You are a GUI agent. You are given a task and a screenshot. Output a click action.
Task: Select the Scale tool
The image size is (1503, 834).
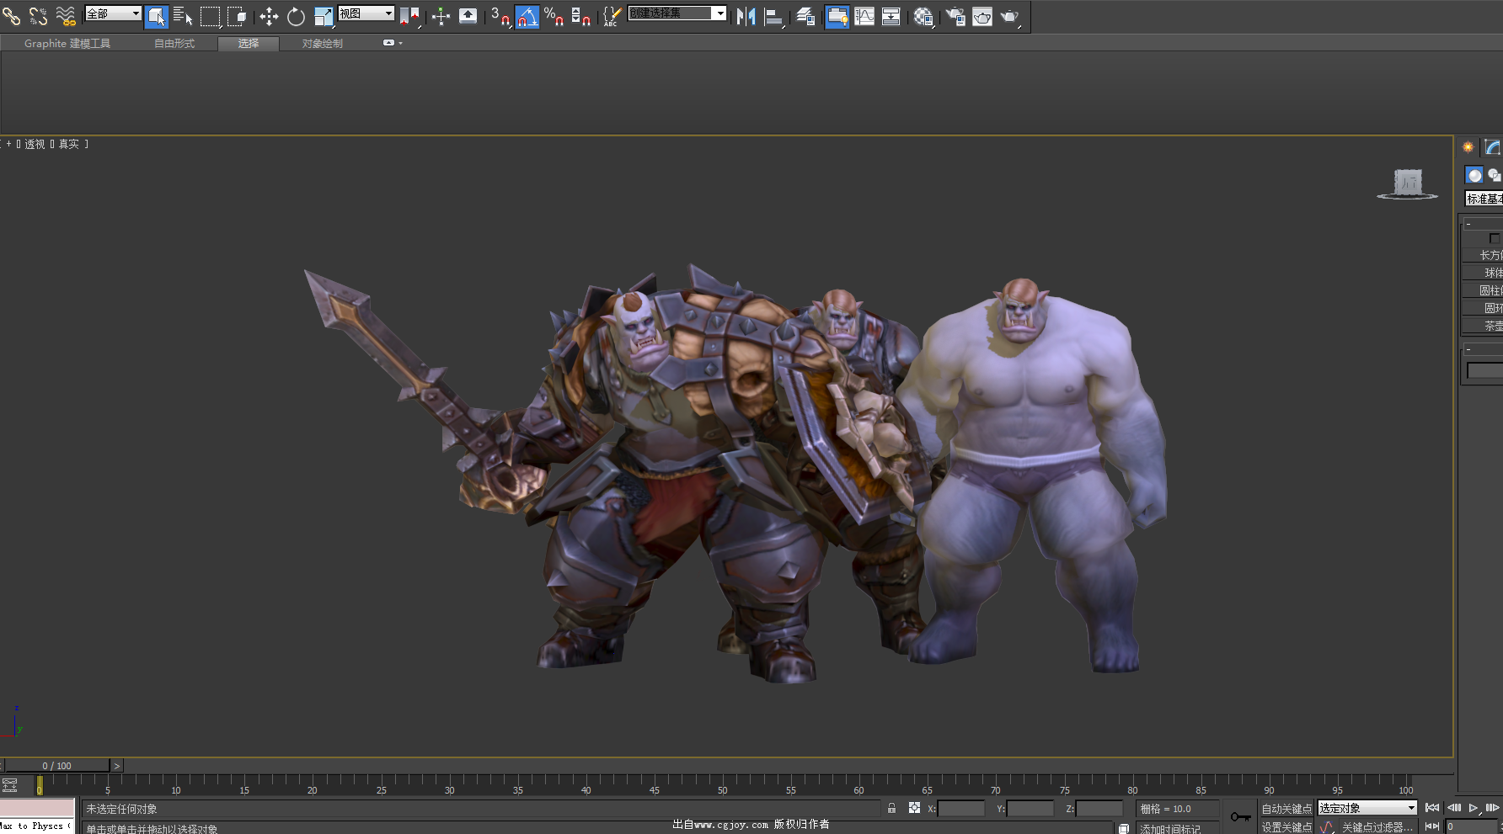(324, 16)
